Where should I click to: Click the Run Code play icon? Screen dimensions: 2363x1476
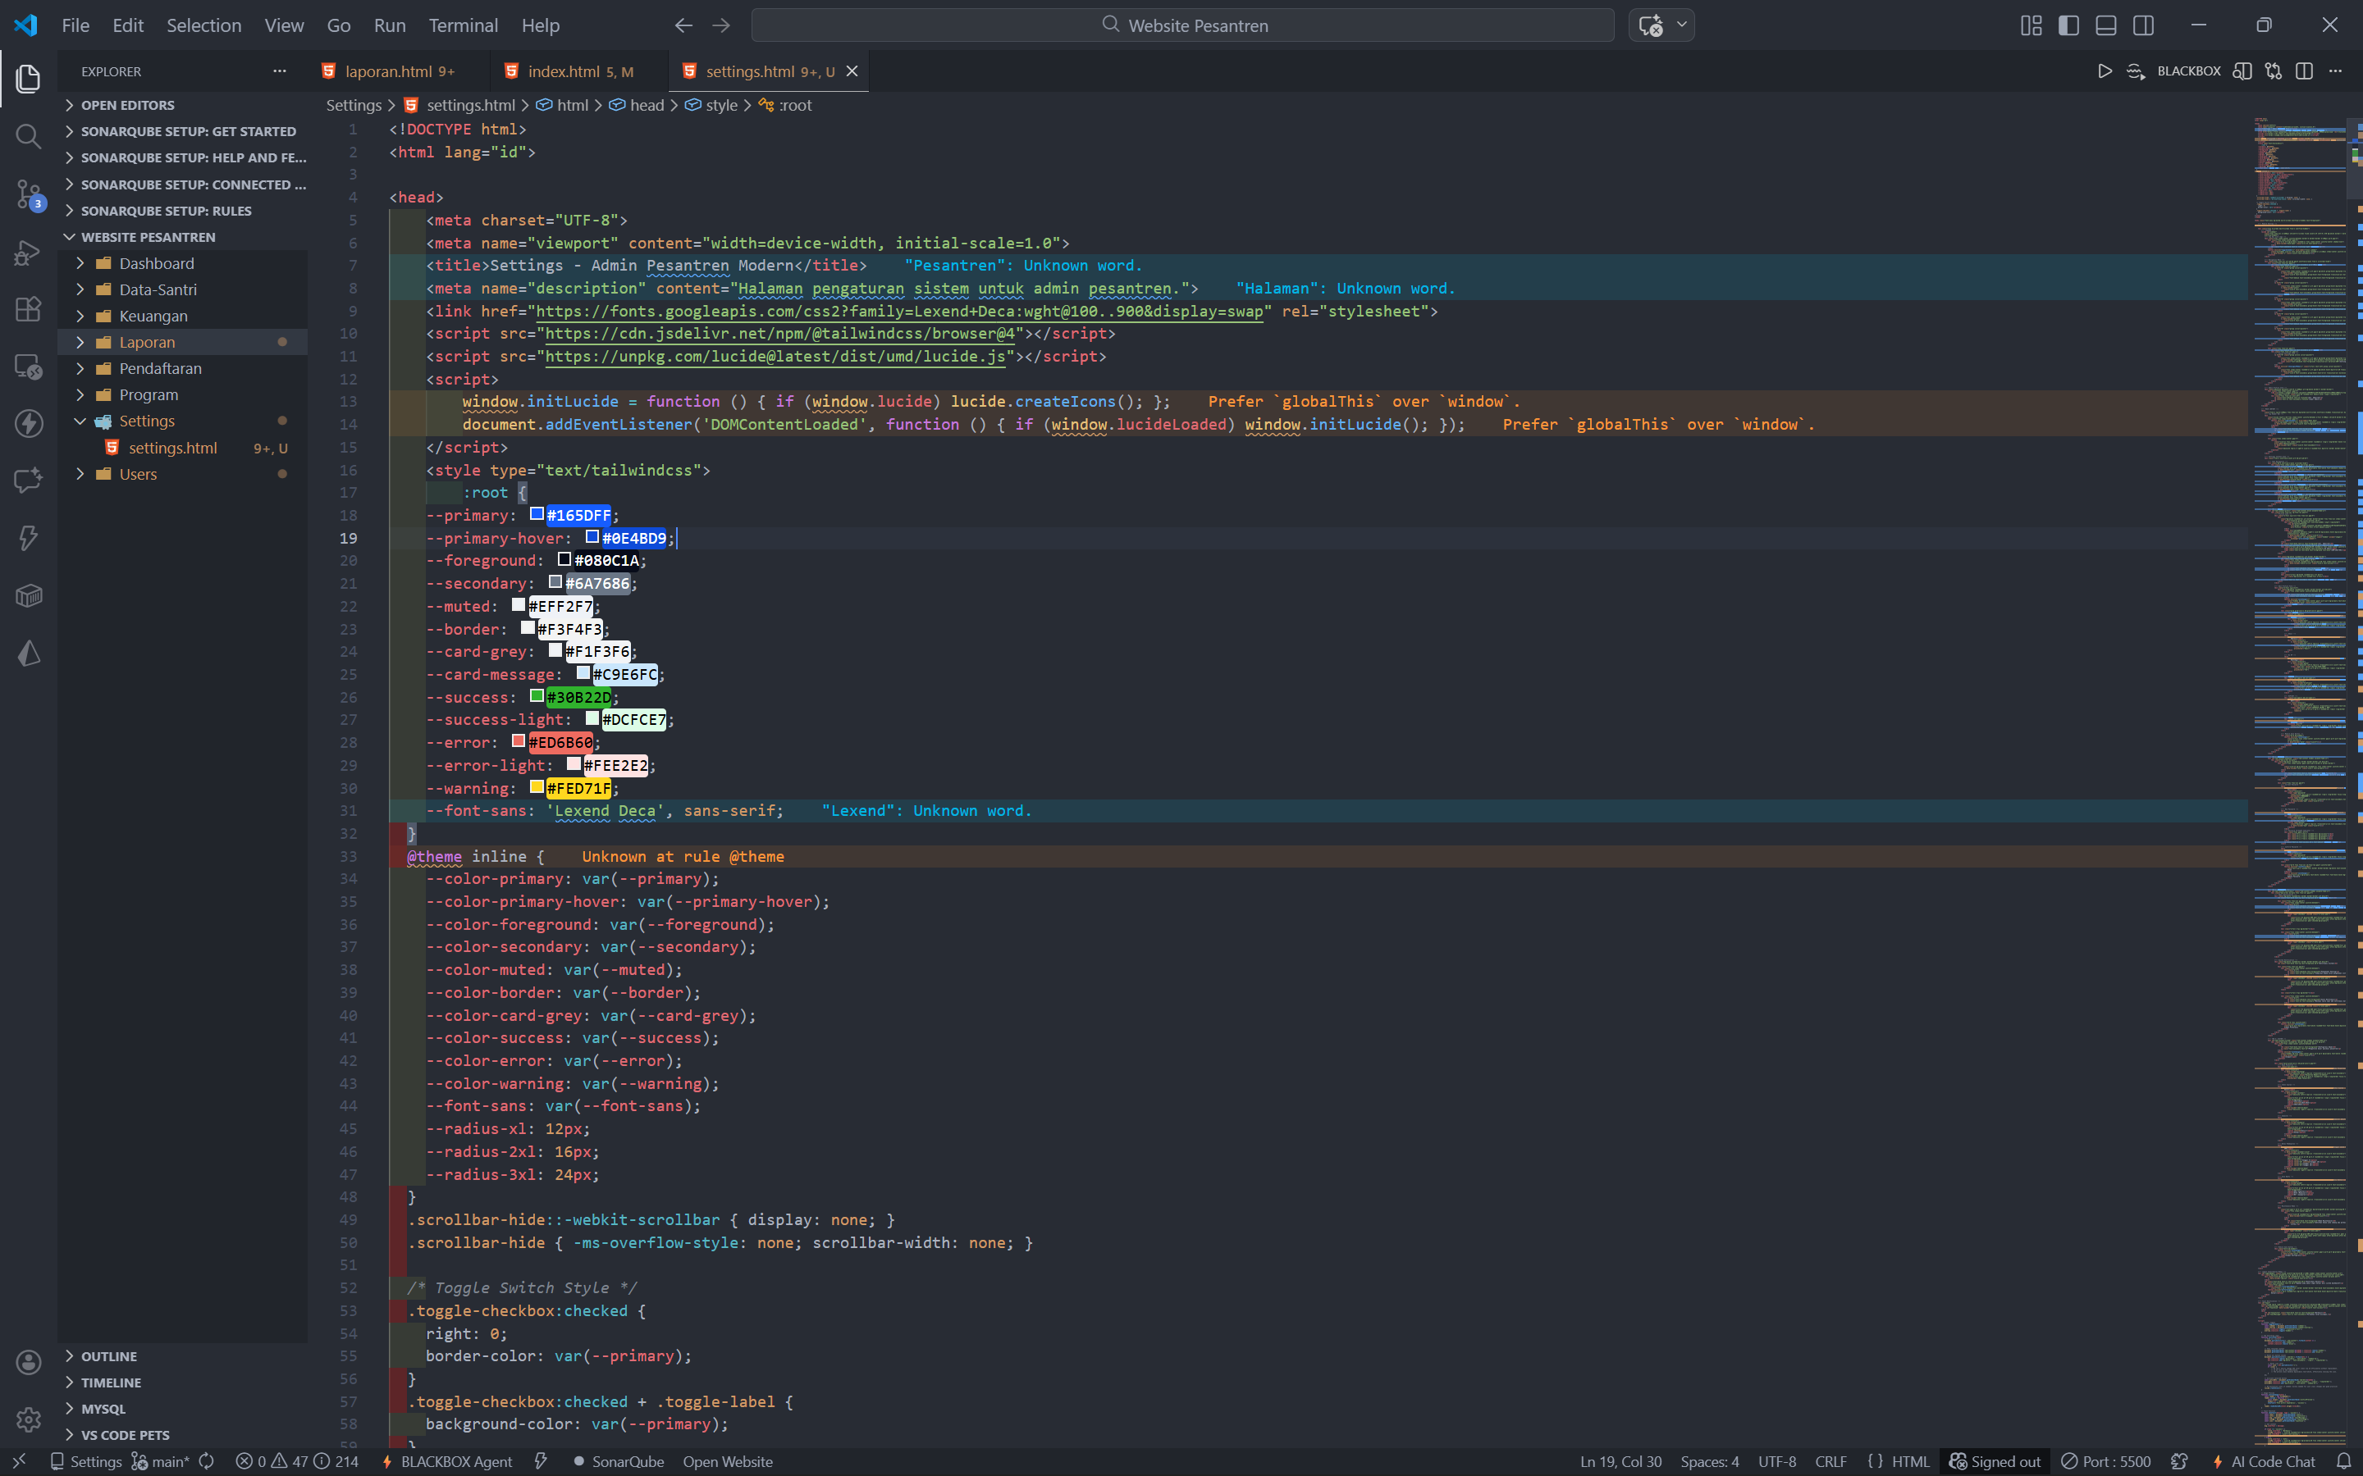click(x=2105, y=71)
